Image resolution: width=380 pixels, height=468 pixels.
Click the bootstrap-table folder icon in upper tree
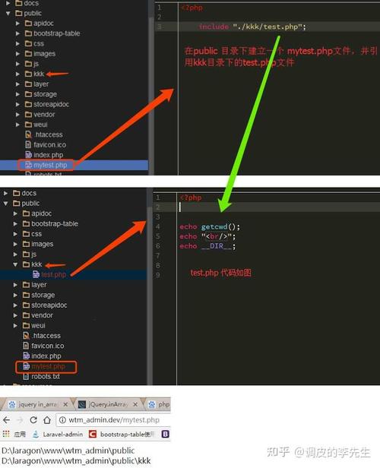click(29, 33)
